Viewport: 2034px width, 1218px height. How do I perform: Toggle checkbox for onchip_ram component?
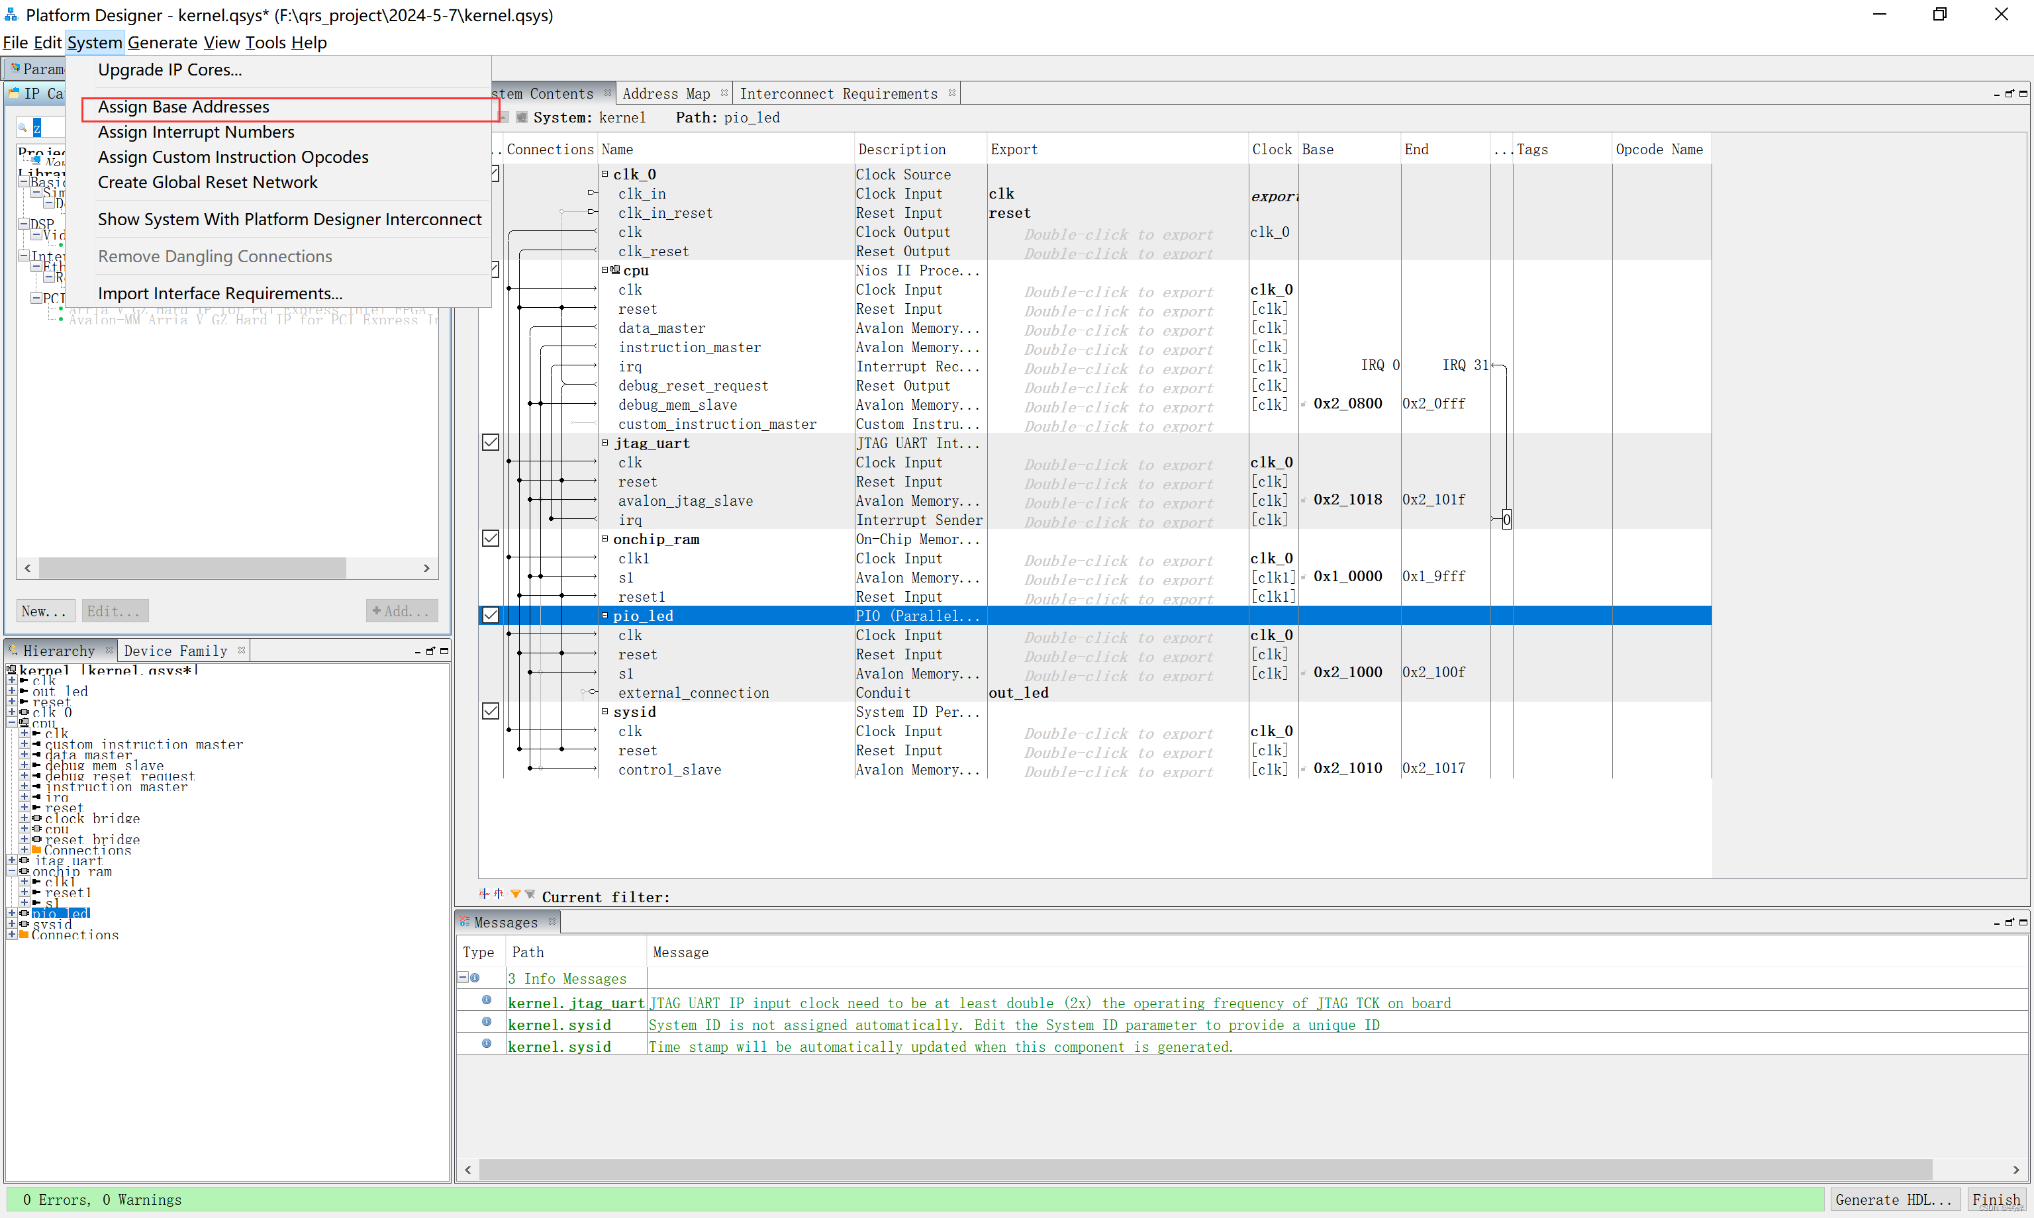coord(490,538)
